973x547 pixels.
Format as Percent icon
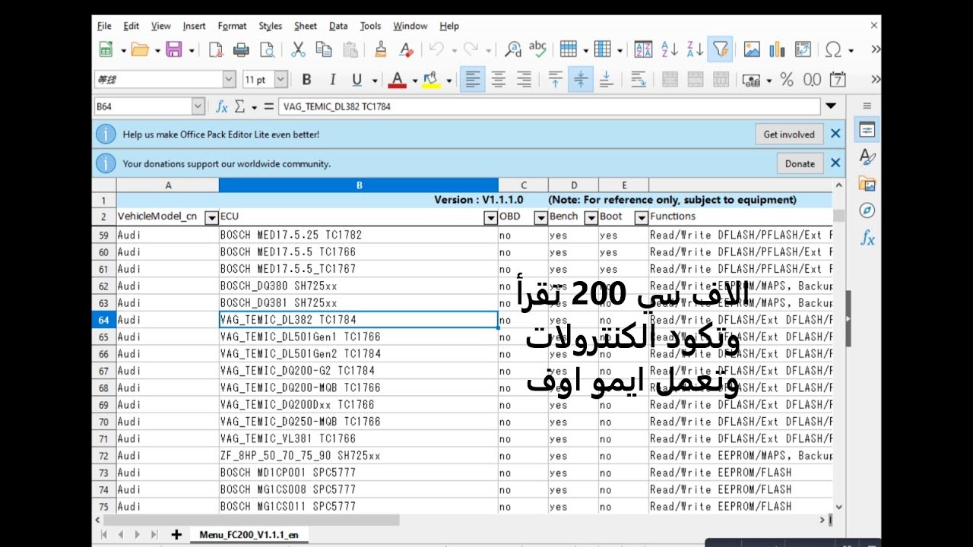point(787,79)
